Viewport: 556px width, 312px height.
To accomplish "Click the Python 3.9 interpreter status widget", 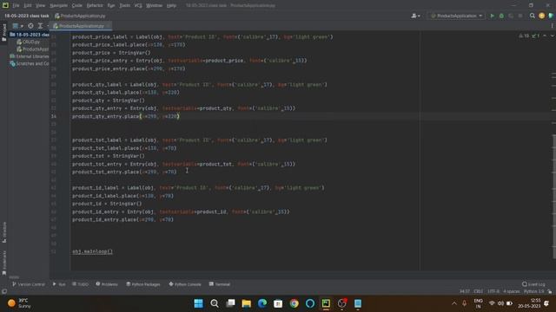I will [x=533, y=291].
